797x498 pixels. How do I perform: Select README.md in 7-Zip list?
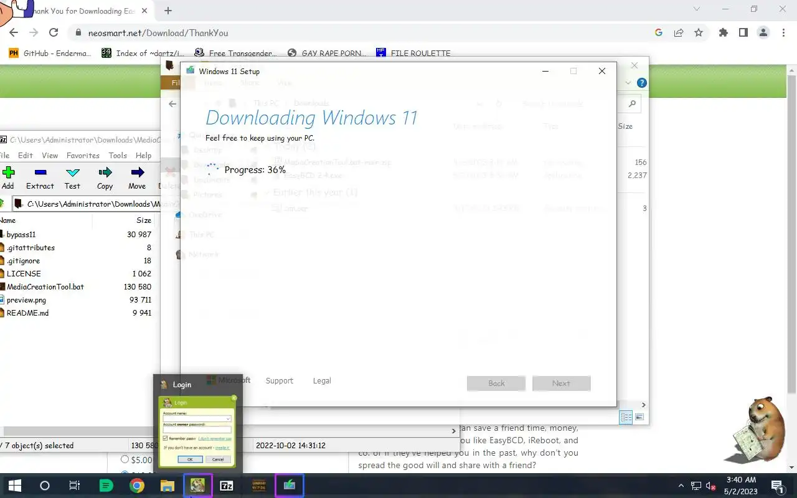coord(27,313)
